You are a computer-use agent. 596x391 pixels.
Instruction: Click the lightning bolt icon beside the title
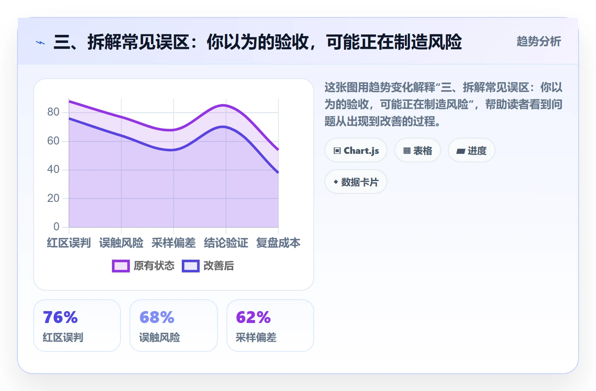click(40, 42)
